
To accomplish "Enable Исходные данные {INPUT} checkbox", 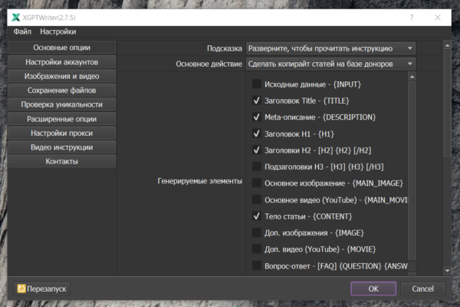I will click(x=257, y=84).
